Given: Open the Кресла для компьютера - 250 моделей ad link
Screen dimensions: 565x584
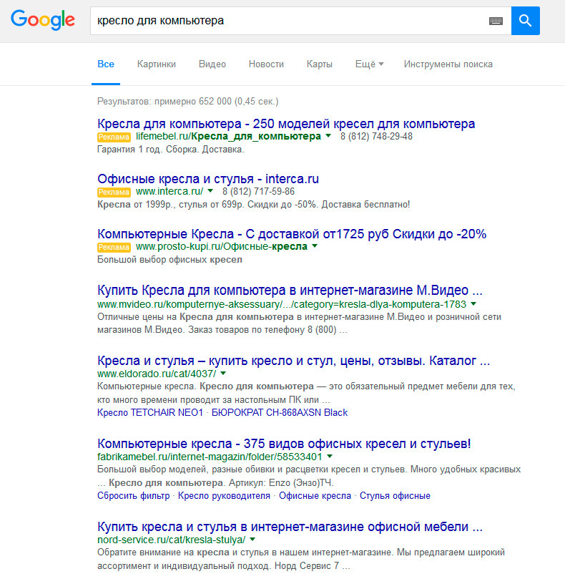Looking at the screenshot, I should click(x=286, y=123).
